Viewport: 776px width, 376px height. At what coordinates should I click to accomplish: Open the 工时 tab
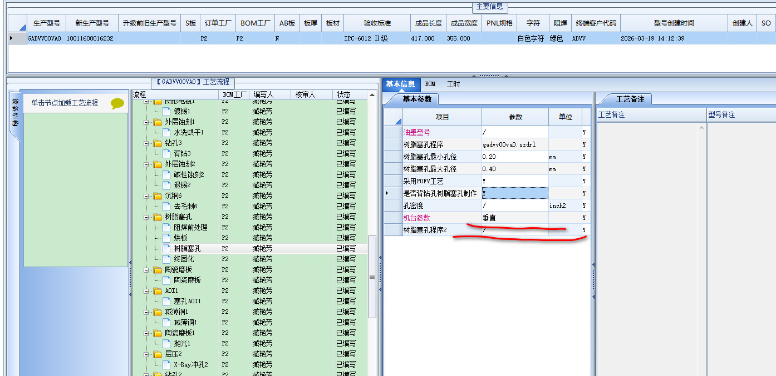(453, 84)
